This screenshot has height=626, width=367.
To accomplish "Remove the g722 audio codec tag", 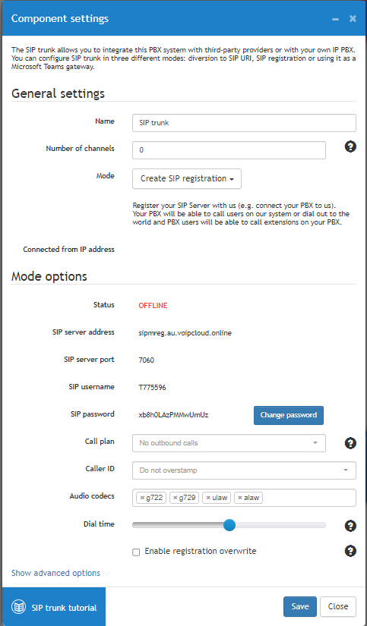I will 142,498.
